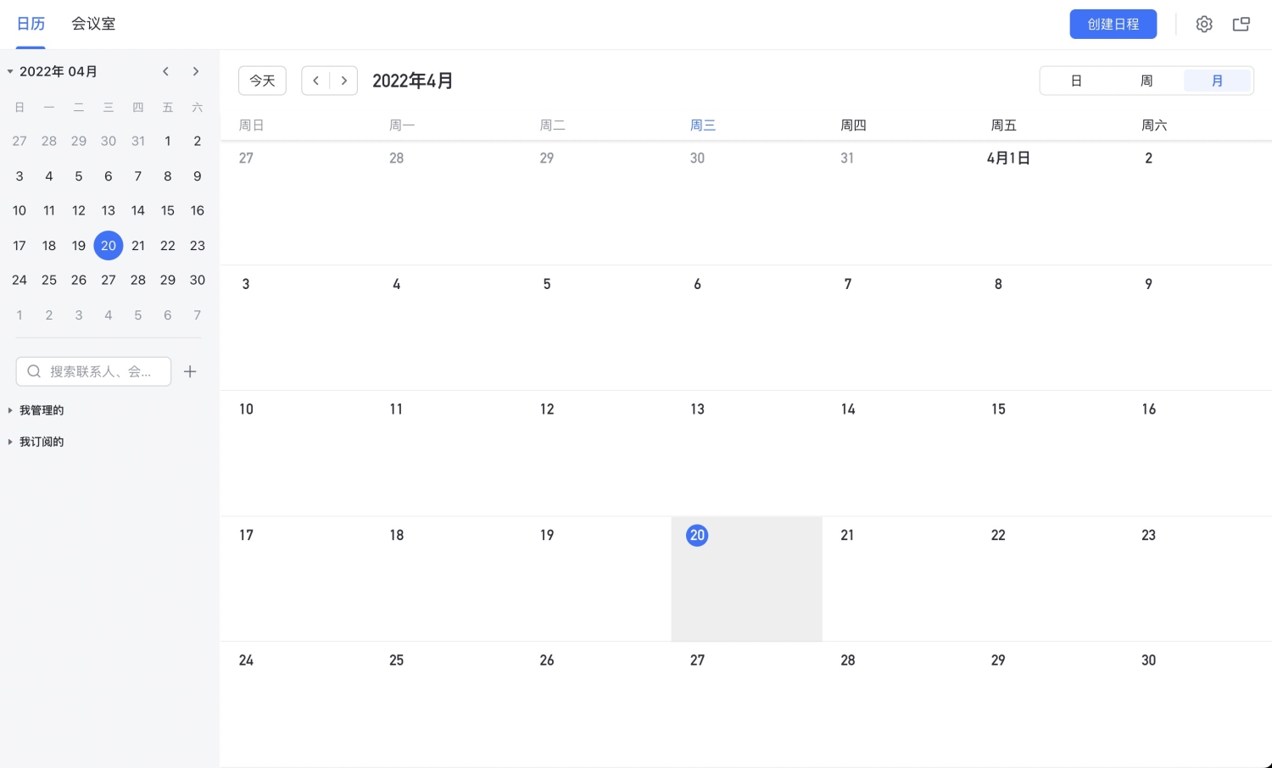Select date 30 in April mini calendar row
This screenshot has width=1272, height=768.
(x=198, y=280)
